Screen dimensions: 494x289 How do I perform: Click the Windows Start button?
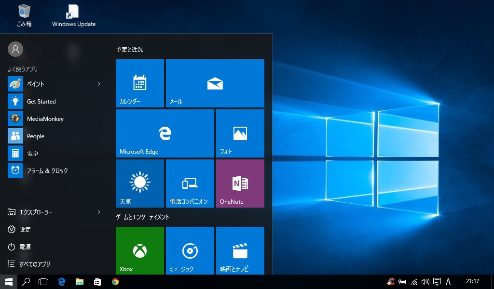coord(9,282)
